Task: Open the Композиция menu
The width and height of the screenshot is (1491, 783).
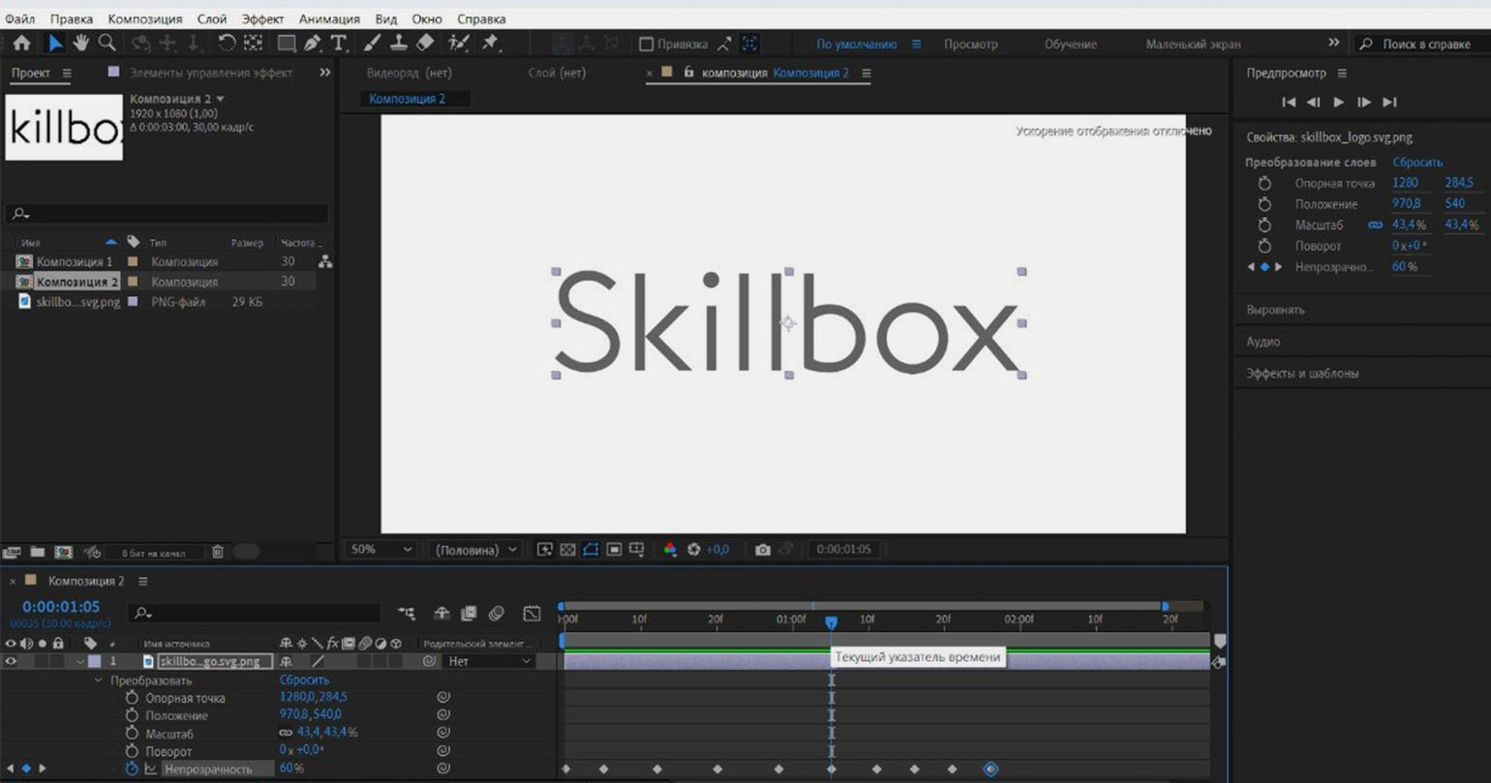Action: (144, 19)
